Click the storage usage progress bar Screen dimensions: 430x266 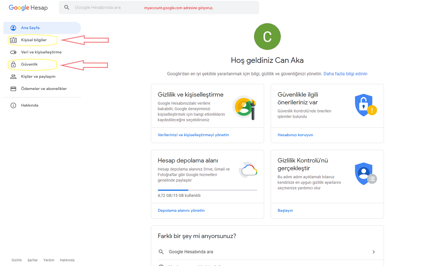[x=207, y=190]
